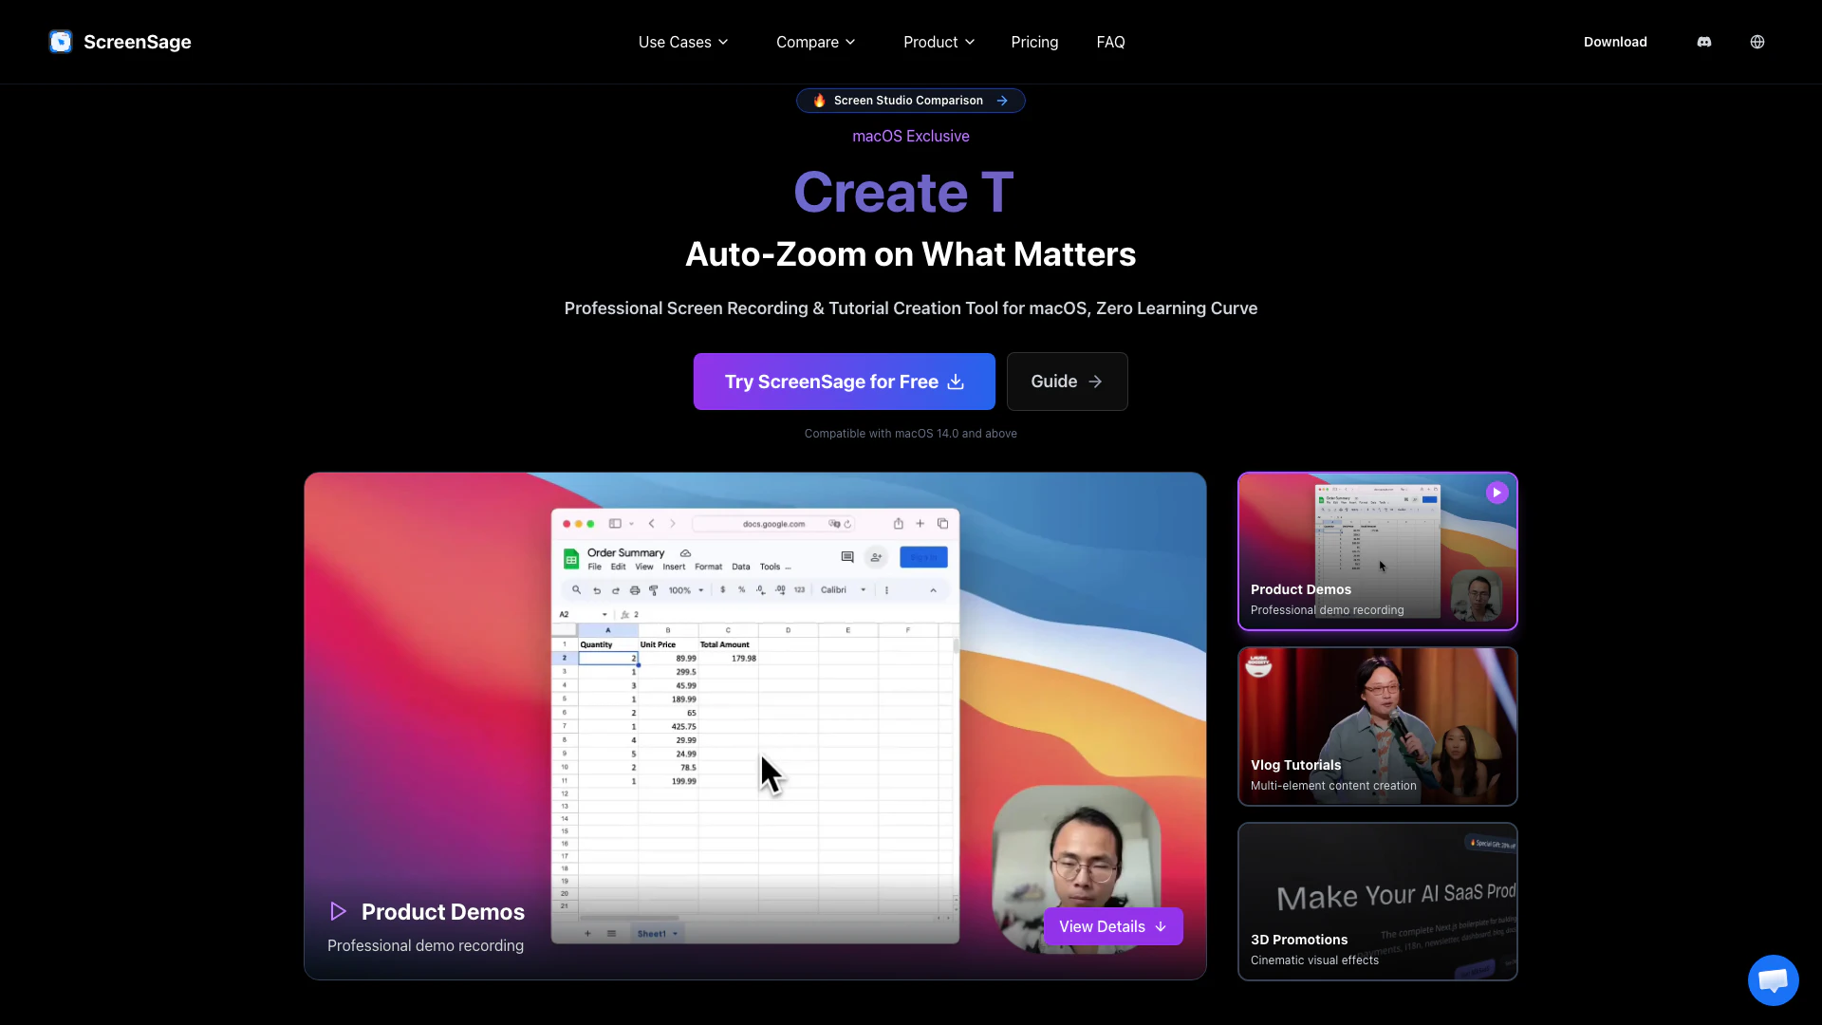Image resolution: width=1822 pixels, height=1025 pixels.
Task: Click the globe language selector icon
Action: (x=1757, y=42)
